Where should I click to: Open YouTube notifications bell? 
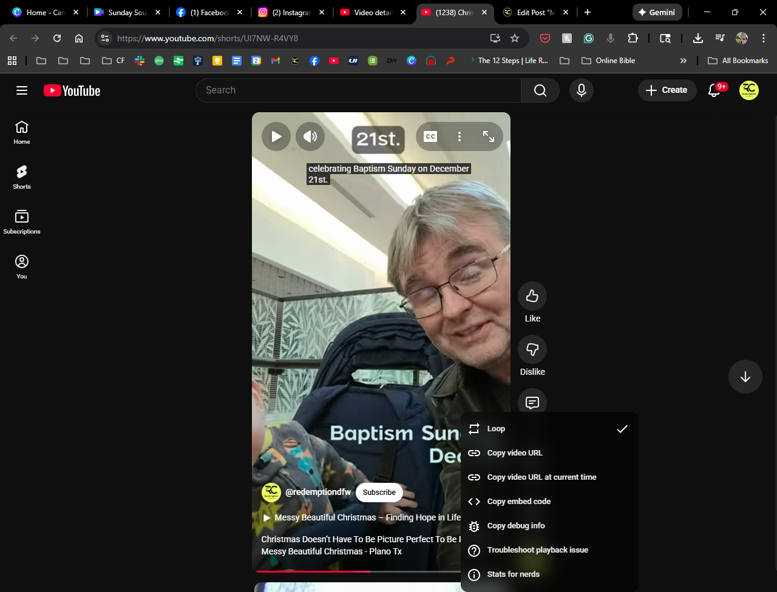click(x=714, y=90)
